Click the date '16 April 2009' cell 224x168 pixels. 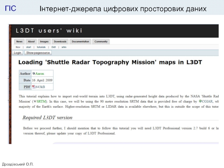click(42, 80)
